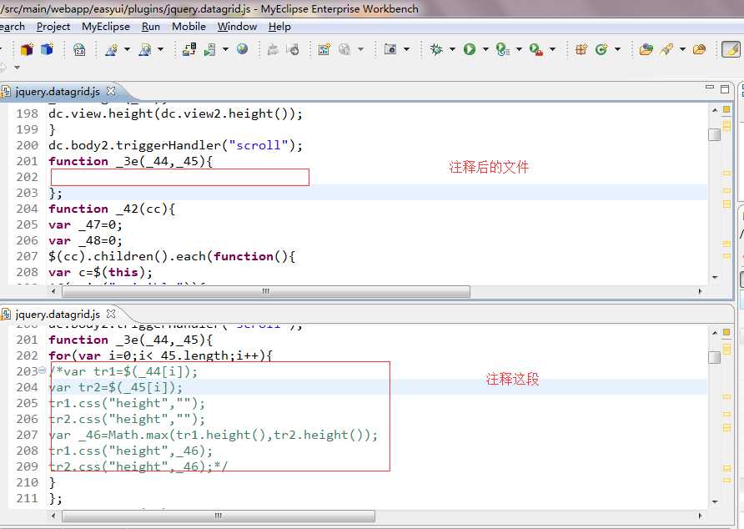Expand the Debug dropdown arrow
The image size is (744, 529).
coord(452,49)
